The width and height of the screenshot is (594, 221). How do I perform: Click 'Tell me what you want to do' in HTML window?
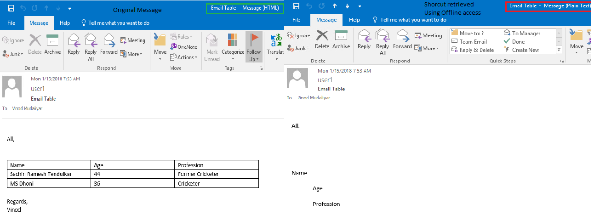coord(115,23)
